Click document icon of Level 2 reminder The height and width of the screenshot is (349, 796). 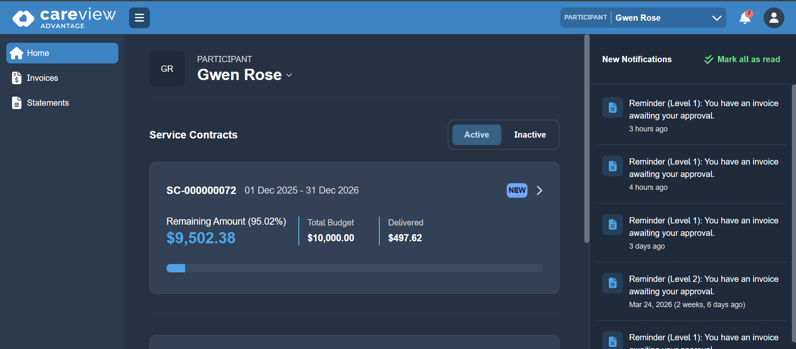[612, 283]
